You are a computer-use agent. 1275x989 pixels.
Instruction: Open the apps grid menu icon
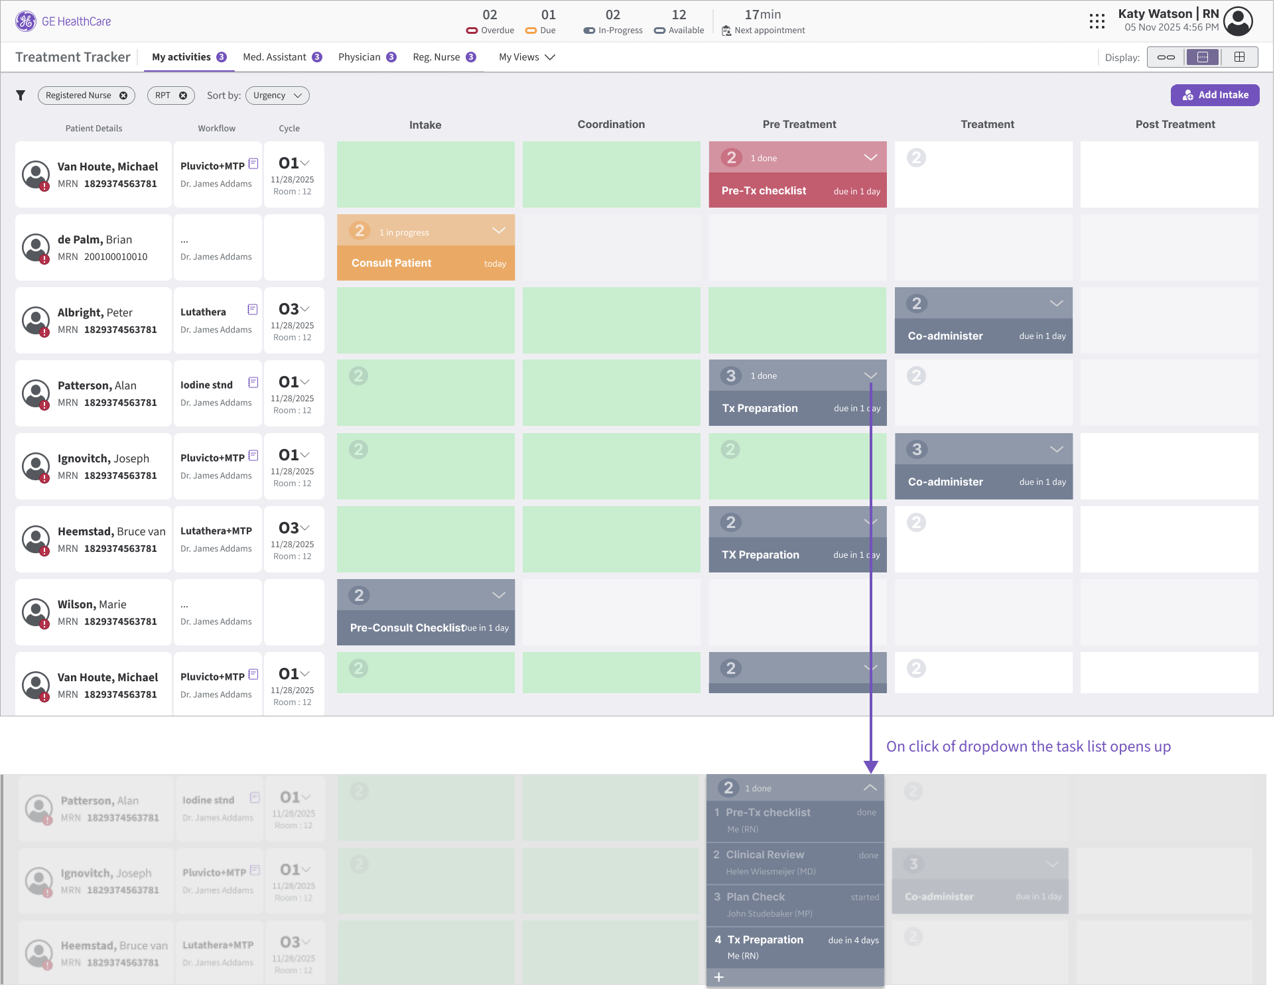tap(1097, 21)
